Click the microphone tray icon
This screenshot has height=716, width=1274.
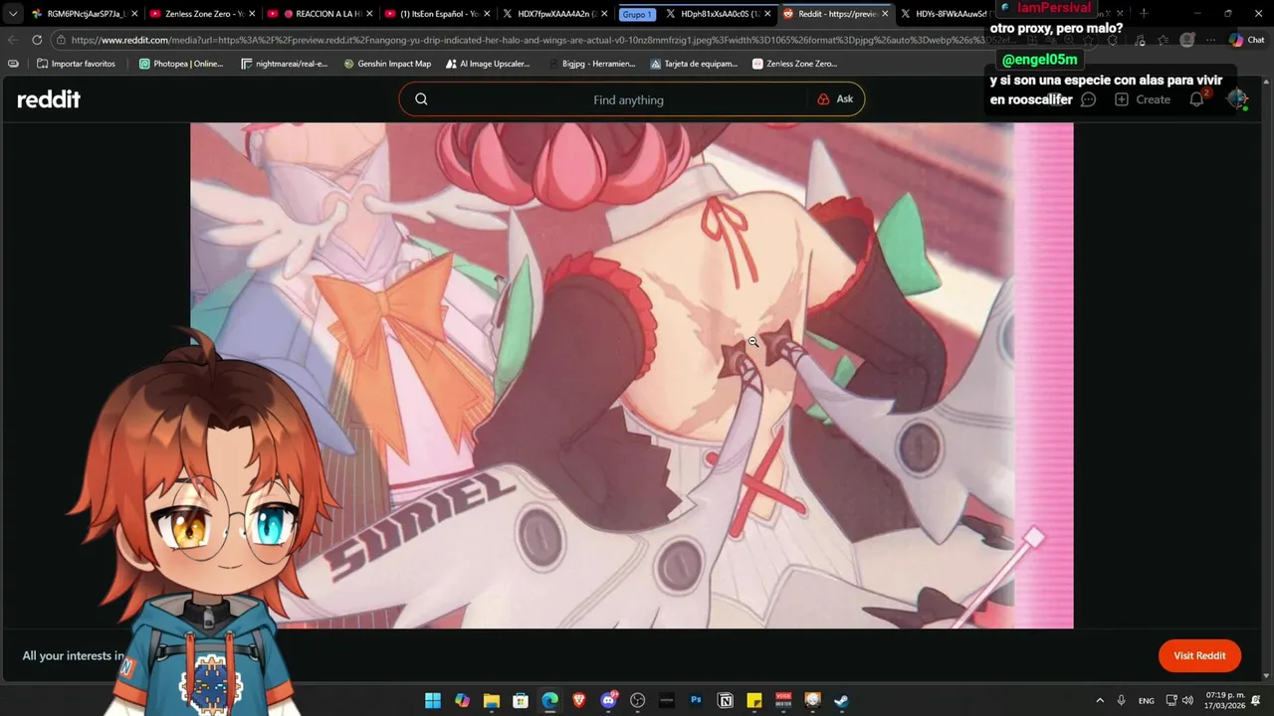(x=1122, y=700)
